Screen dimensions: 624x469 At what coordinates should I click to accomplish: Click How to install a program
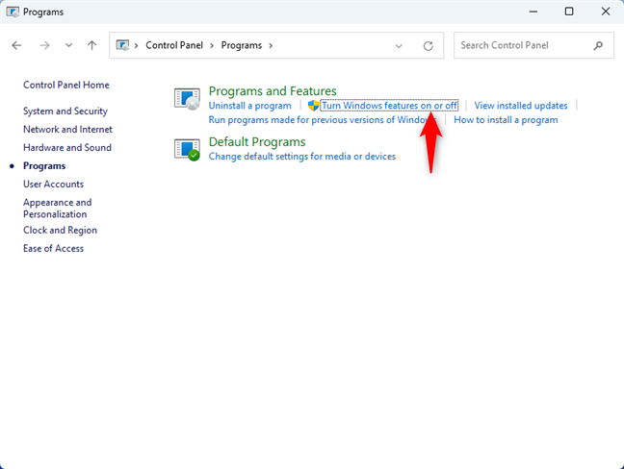506,120
